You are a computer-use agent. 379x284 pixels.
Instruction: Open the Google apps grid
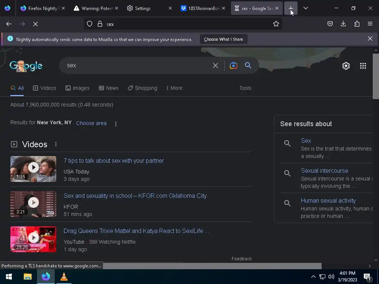(x=363, y=66)
